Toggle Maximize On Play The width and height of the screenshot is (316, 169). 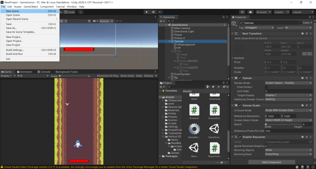point(108,76)
